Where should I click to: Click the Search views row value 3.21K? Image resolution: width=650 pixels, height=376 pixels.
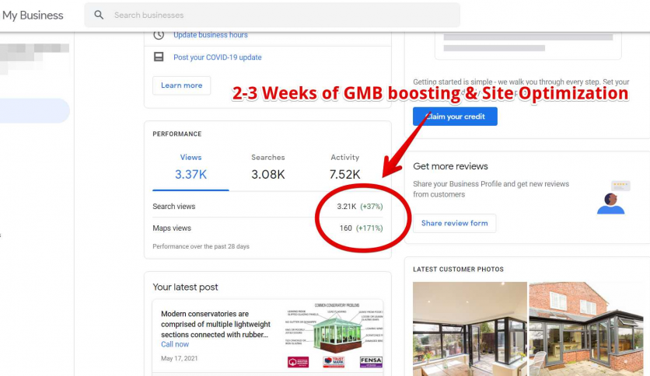pos(346,206)
